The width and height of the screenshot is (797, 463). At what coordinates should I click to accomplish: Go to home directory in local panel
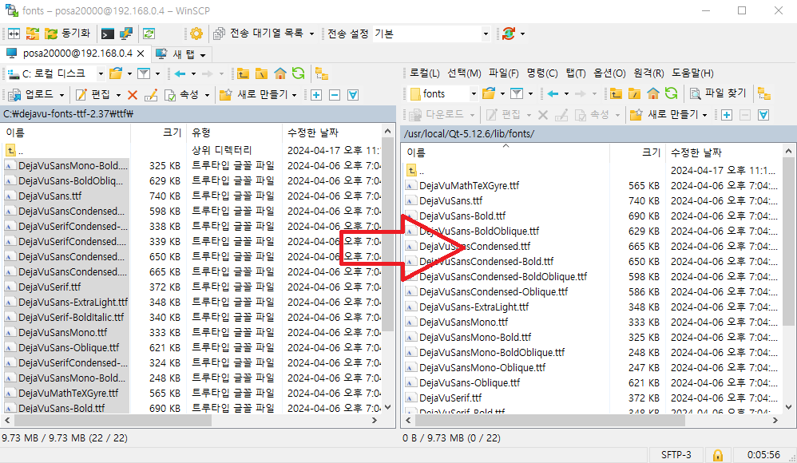280,73
